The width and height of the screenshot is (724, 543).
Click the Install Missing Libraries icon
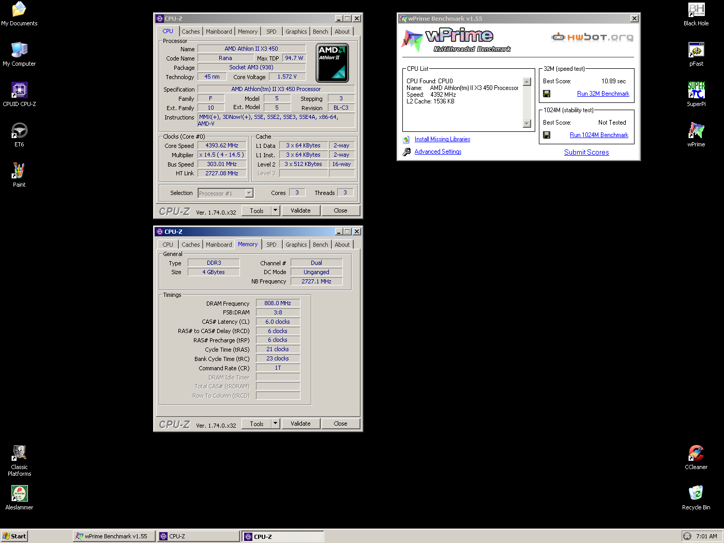pyautogui.click(x=406, y=139)
